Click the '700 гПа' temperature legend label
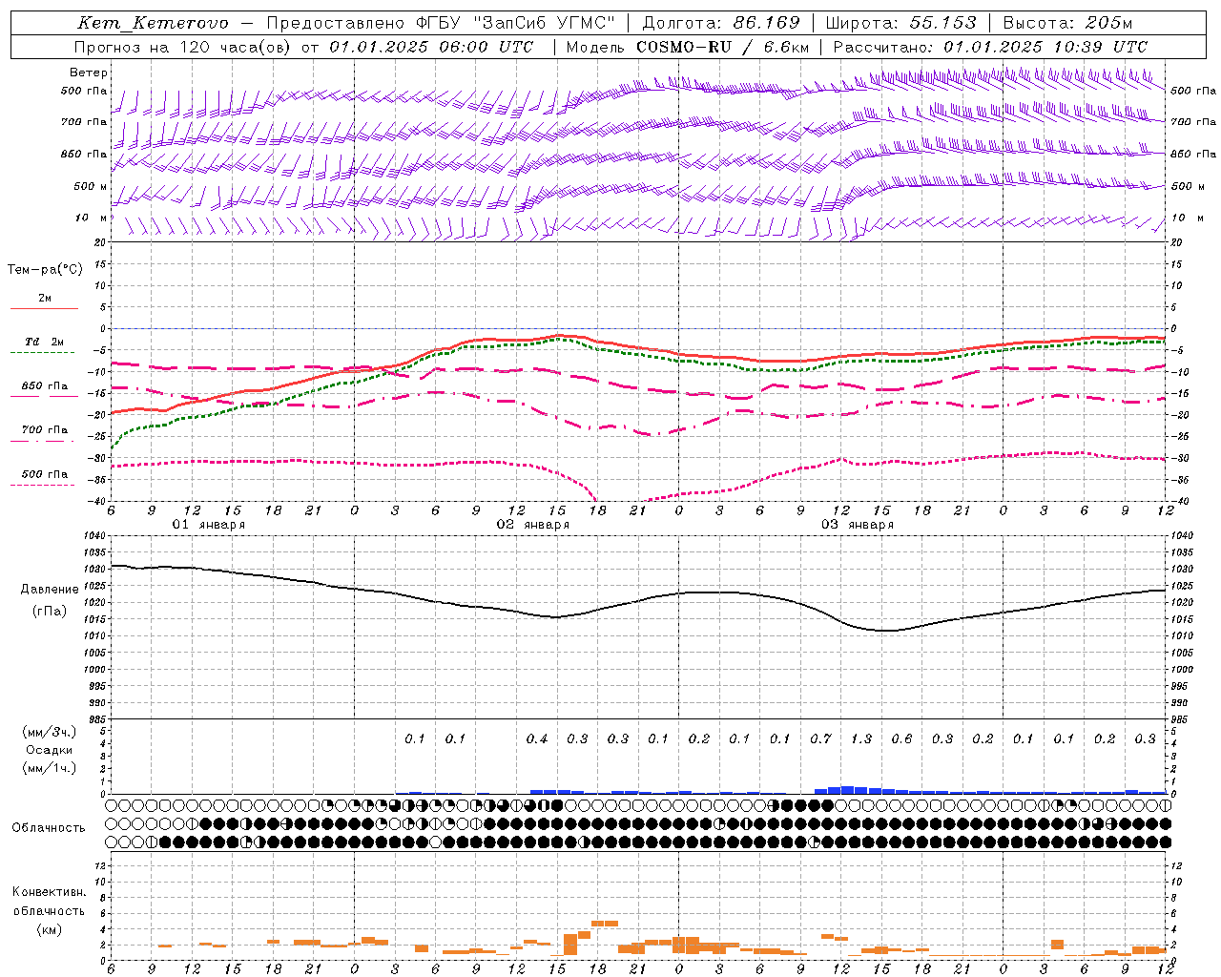The width and height of the screenshot is (1221, 977). coord(44,429)
